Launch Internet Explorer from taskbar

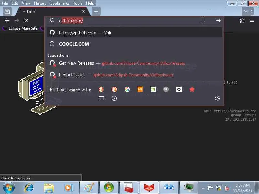pyautogui.click(x=29, y=188)
